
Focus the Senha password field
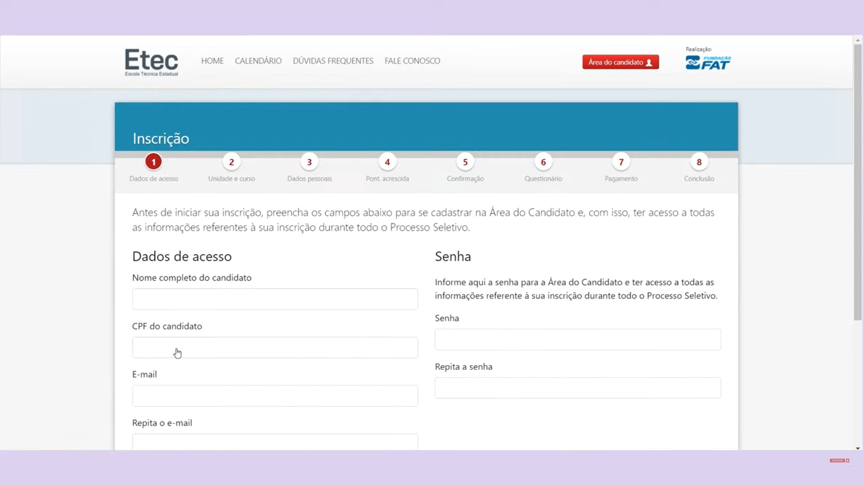(x=578, y=339)
